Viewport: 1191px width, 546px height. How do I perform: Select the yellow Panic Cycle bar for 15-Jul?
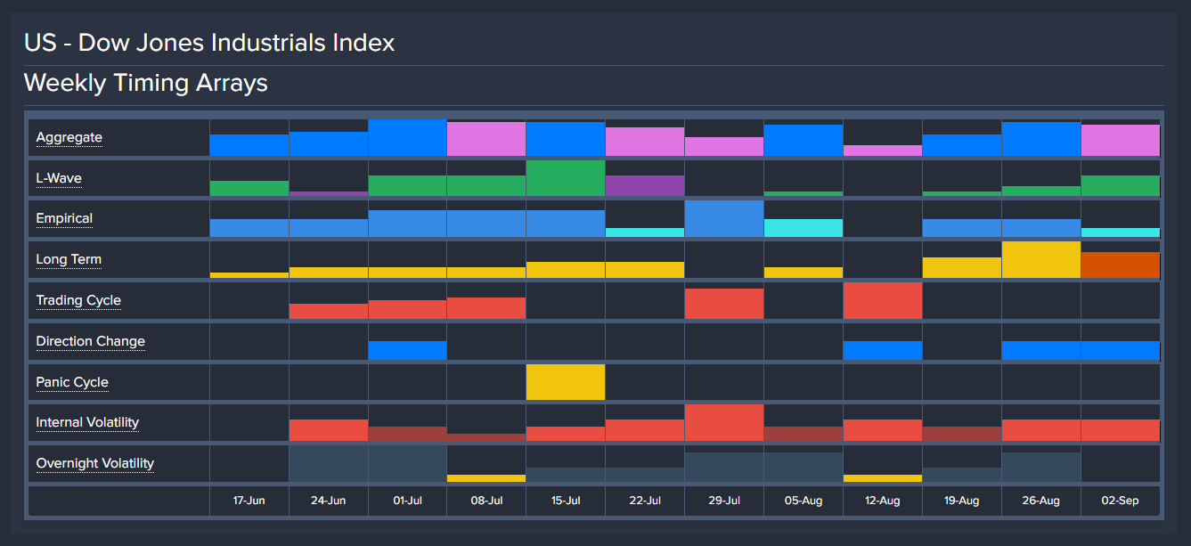[x=566, y=382]
